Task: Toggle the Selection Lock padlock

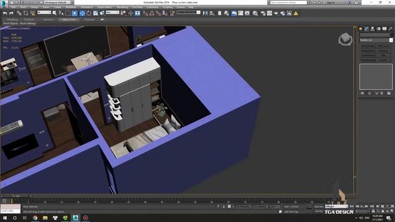Action: pyautogui.click(x=223, y=207)
